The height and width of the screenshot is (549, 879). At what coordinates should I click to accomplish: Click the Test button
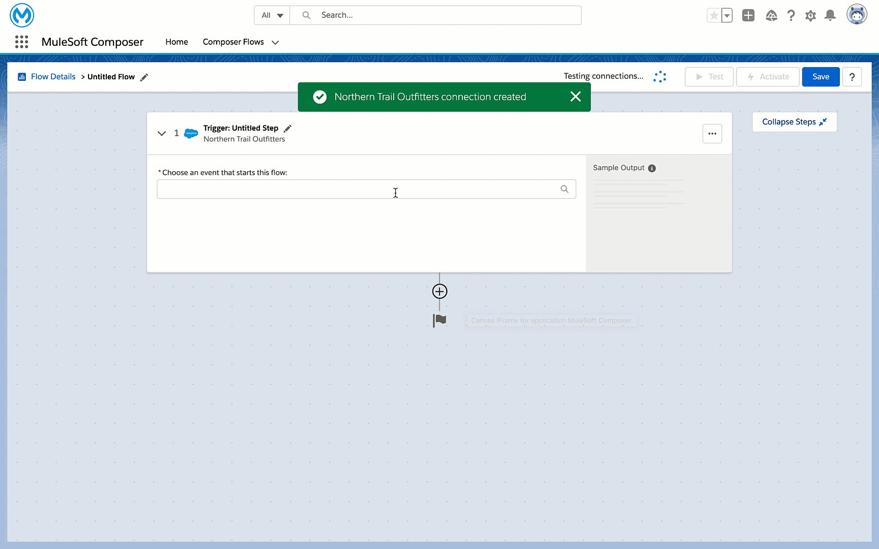coord(709,77)
